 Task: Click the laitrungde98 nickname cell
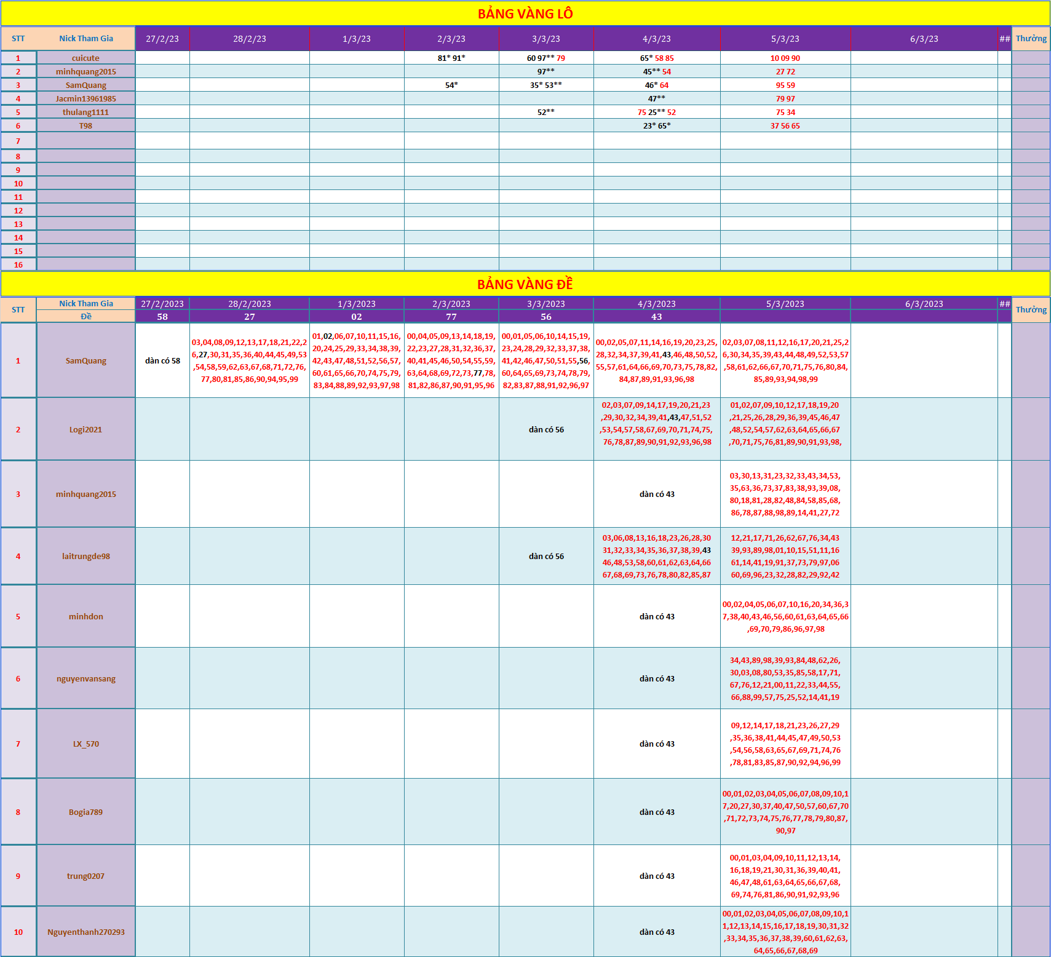tap(85, 556)
